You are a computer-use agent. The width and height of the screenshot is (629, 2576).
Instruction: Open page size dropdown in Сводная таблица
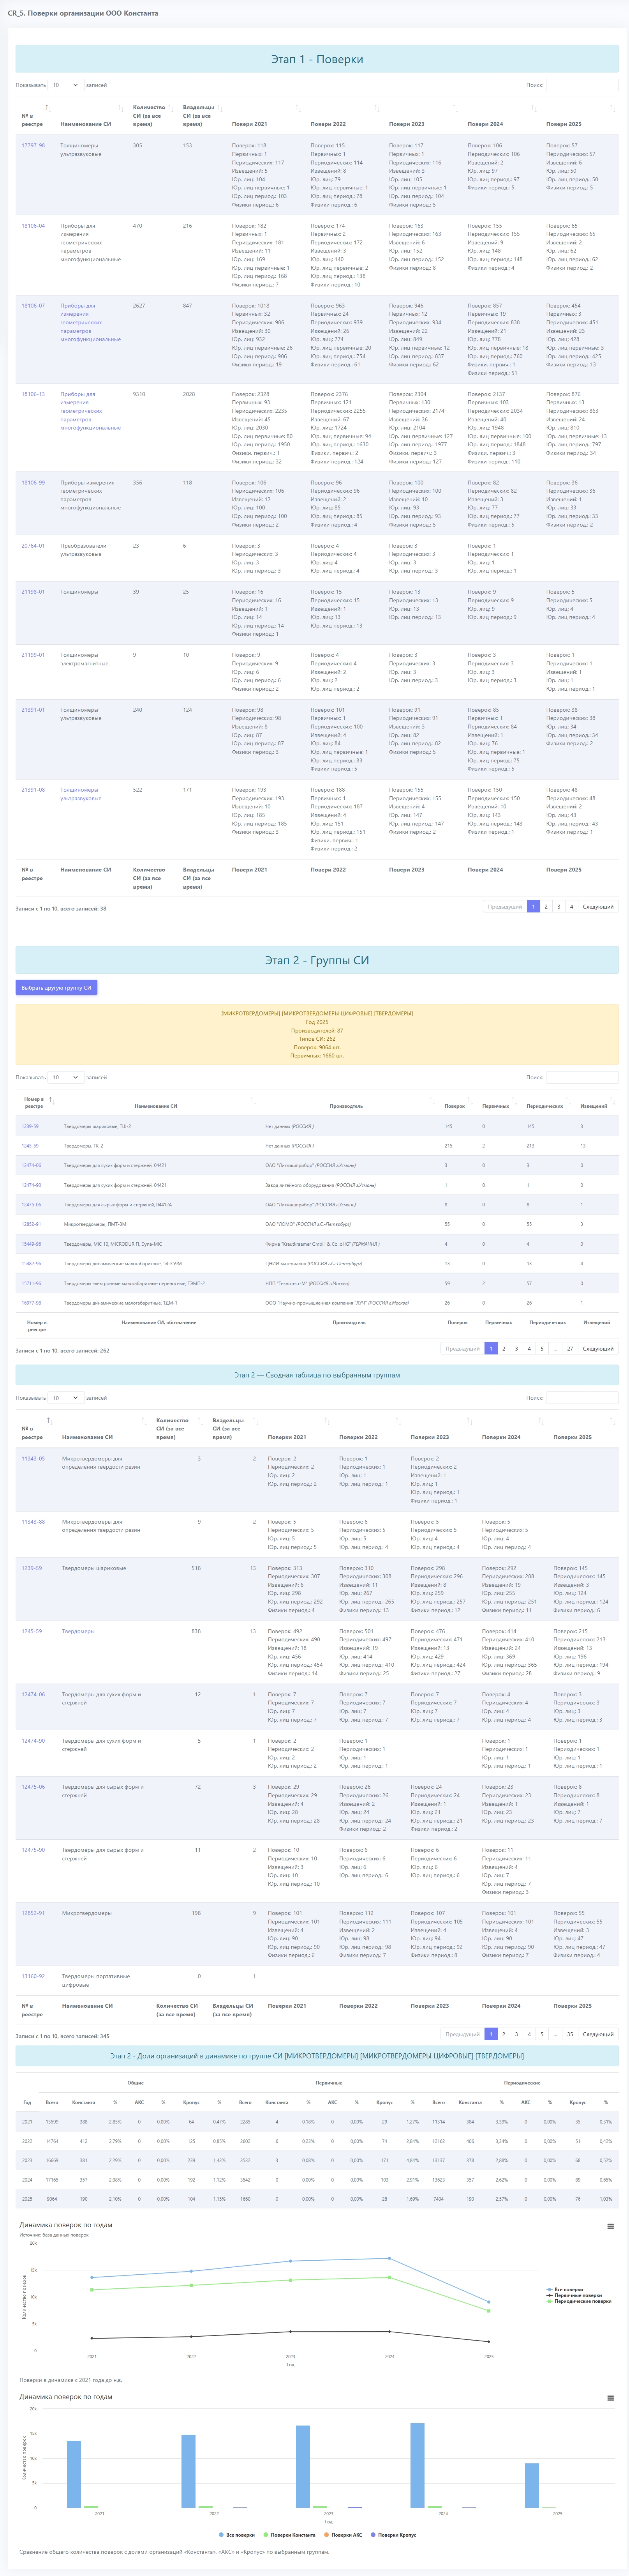point(65,1398)
